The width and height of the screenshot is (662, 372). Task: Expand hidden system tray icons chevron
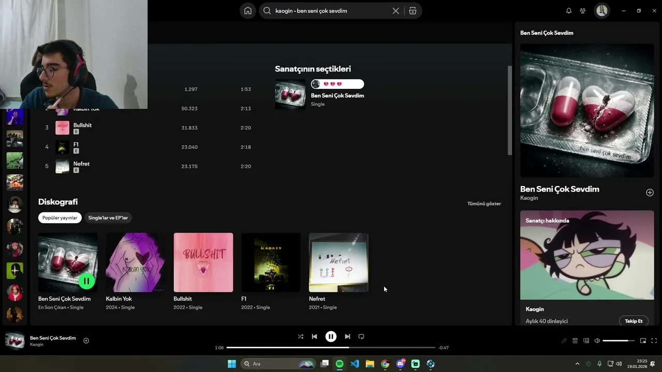[x=578, y=364]
